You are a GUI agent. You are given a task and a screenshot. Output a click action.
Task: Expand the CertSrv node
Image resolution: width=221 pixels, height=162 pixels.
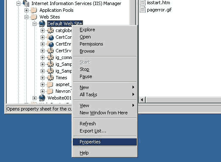(x=42, y=51)
